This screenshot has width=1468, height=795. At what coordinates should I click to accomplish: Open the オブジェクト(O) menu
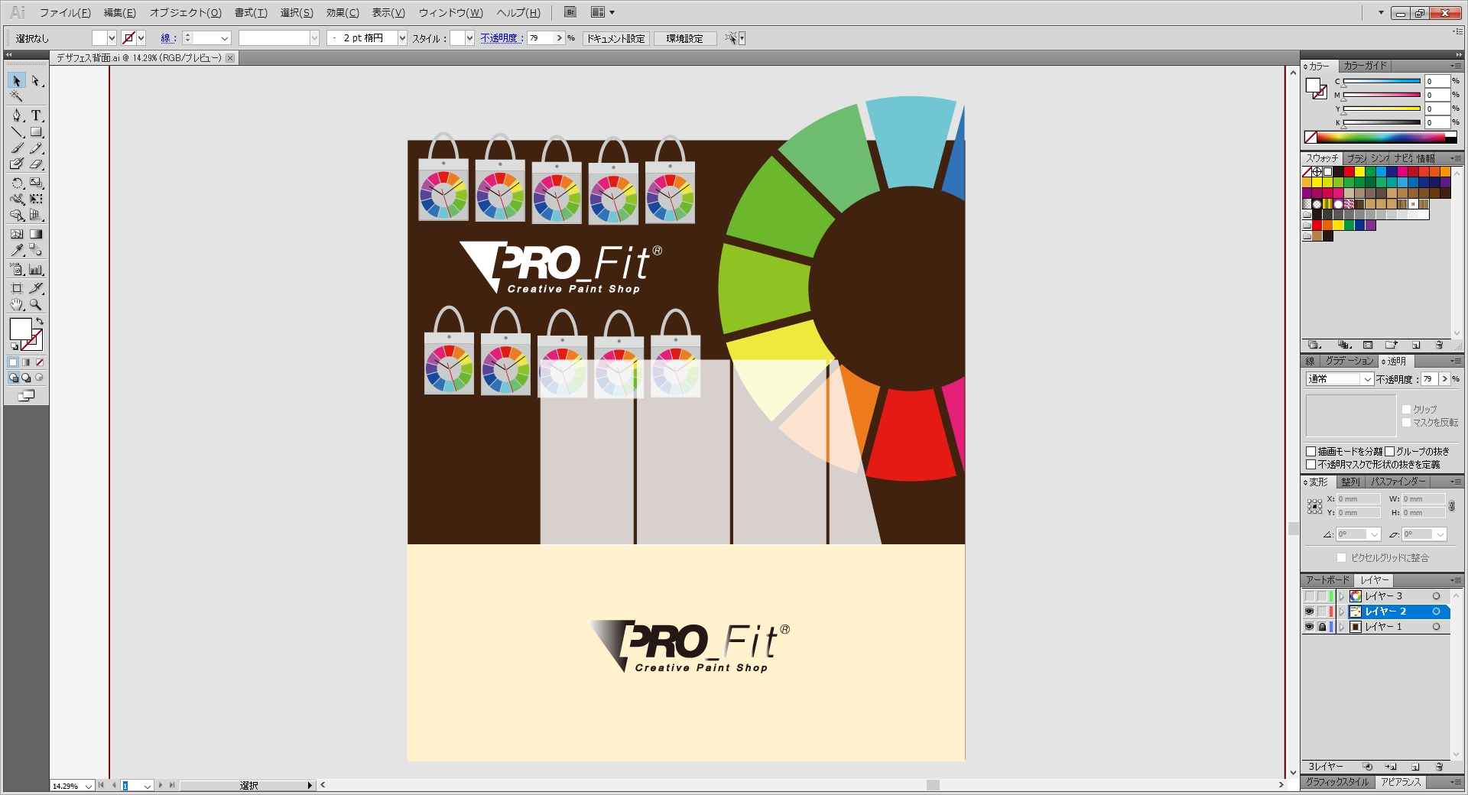[185, 13]
